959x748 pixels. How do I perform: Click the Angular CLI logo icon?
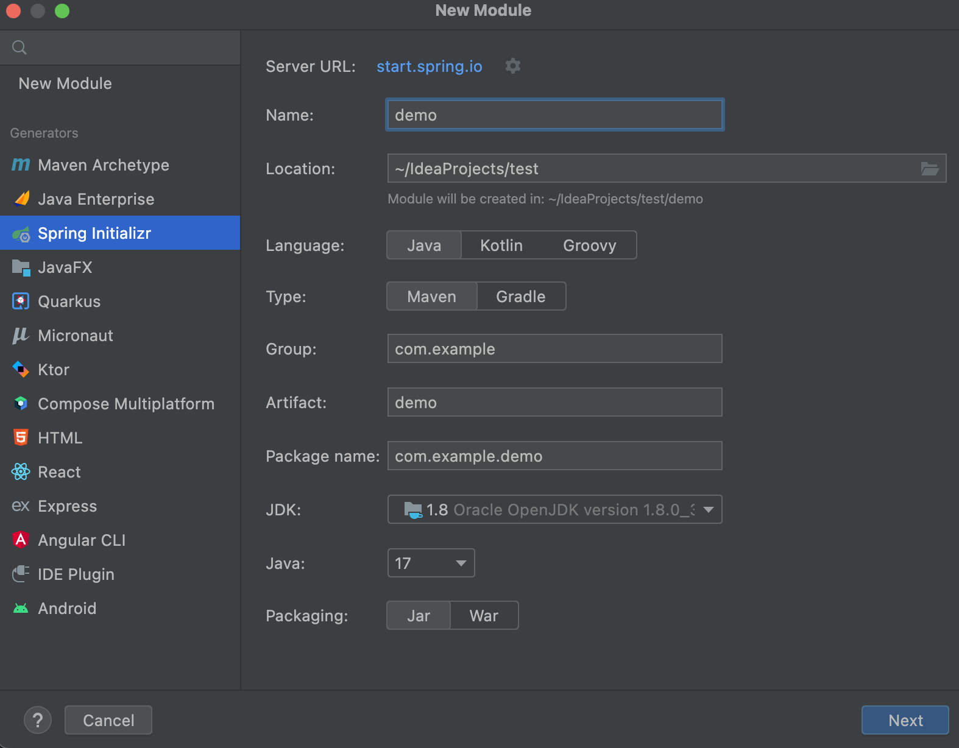[21, 540]
